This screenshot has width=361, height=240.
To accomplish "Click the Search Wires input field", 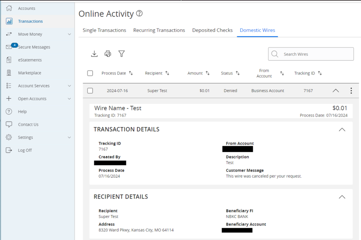I will 311,54.
